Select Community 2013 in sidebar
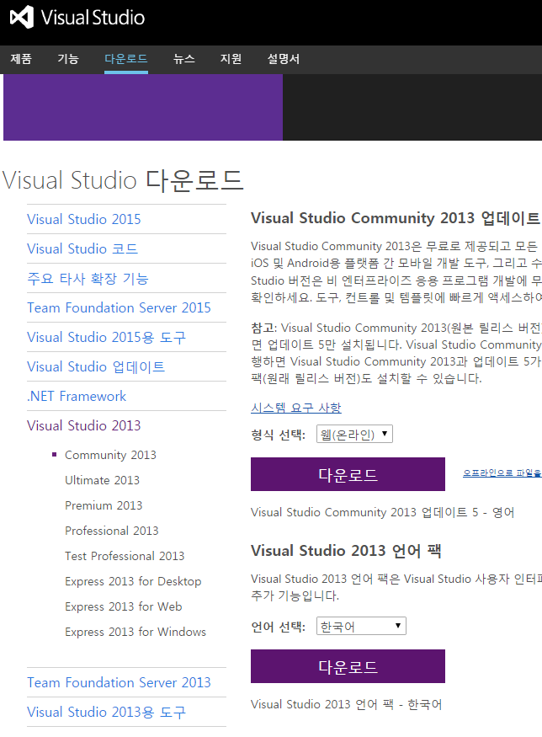The width and height of the screenshot is (542, 737). click(x=110, y=455)
